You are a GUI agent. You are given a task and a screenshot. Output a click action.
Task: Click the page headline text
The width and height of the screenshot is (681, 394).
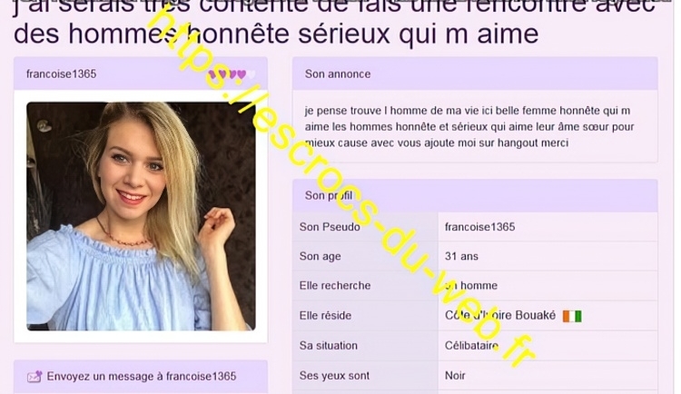coord(334,22)
